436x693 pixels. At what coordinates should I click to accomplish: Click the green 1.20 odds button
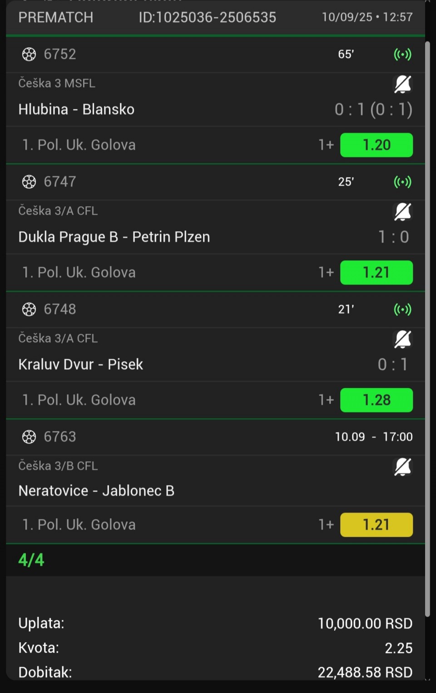[x=377, y=145]
